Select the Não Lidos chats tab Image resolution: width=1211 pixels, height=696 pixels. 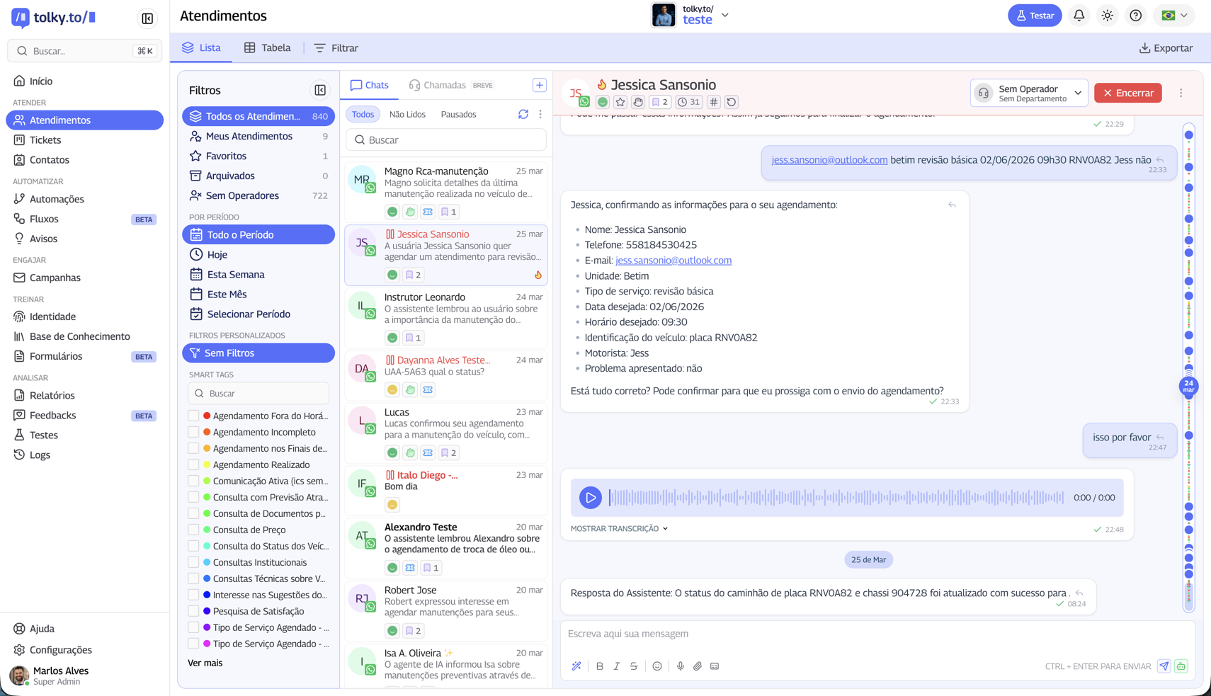407,114
